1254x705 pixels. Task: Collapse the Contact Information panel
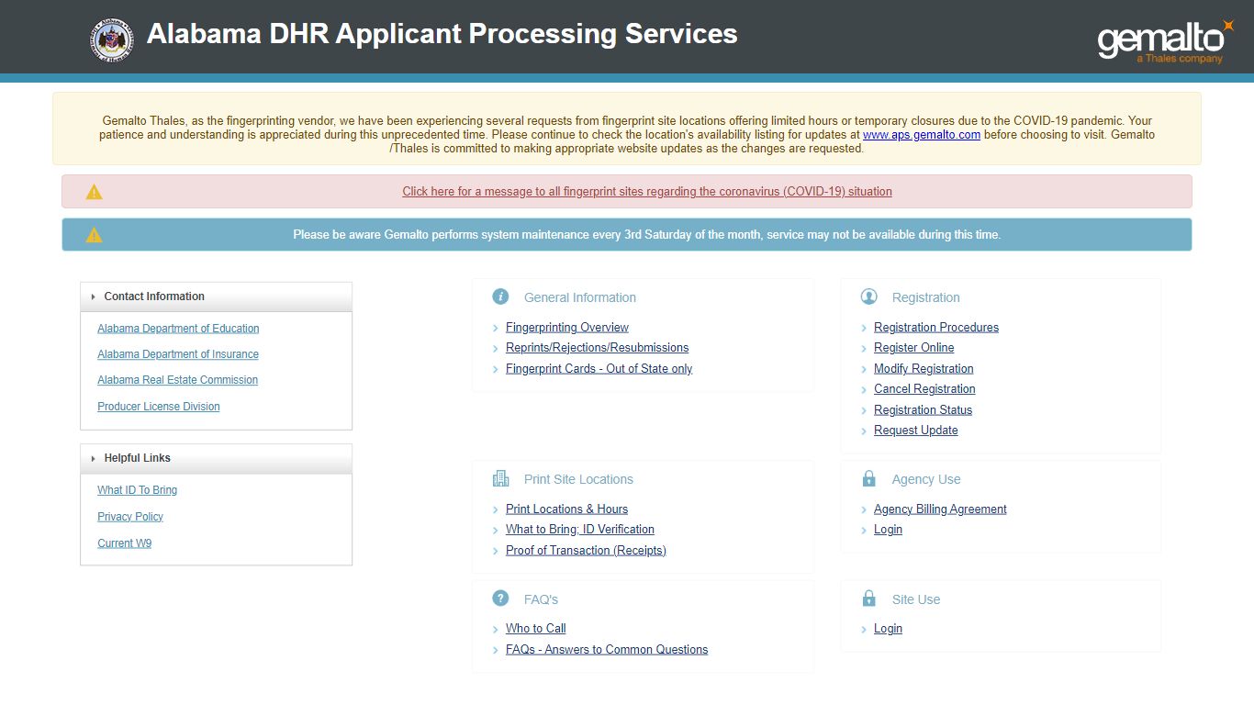(217, 297)
